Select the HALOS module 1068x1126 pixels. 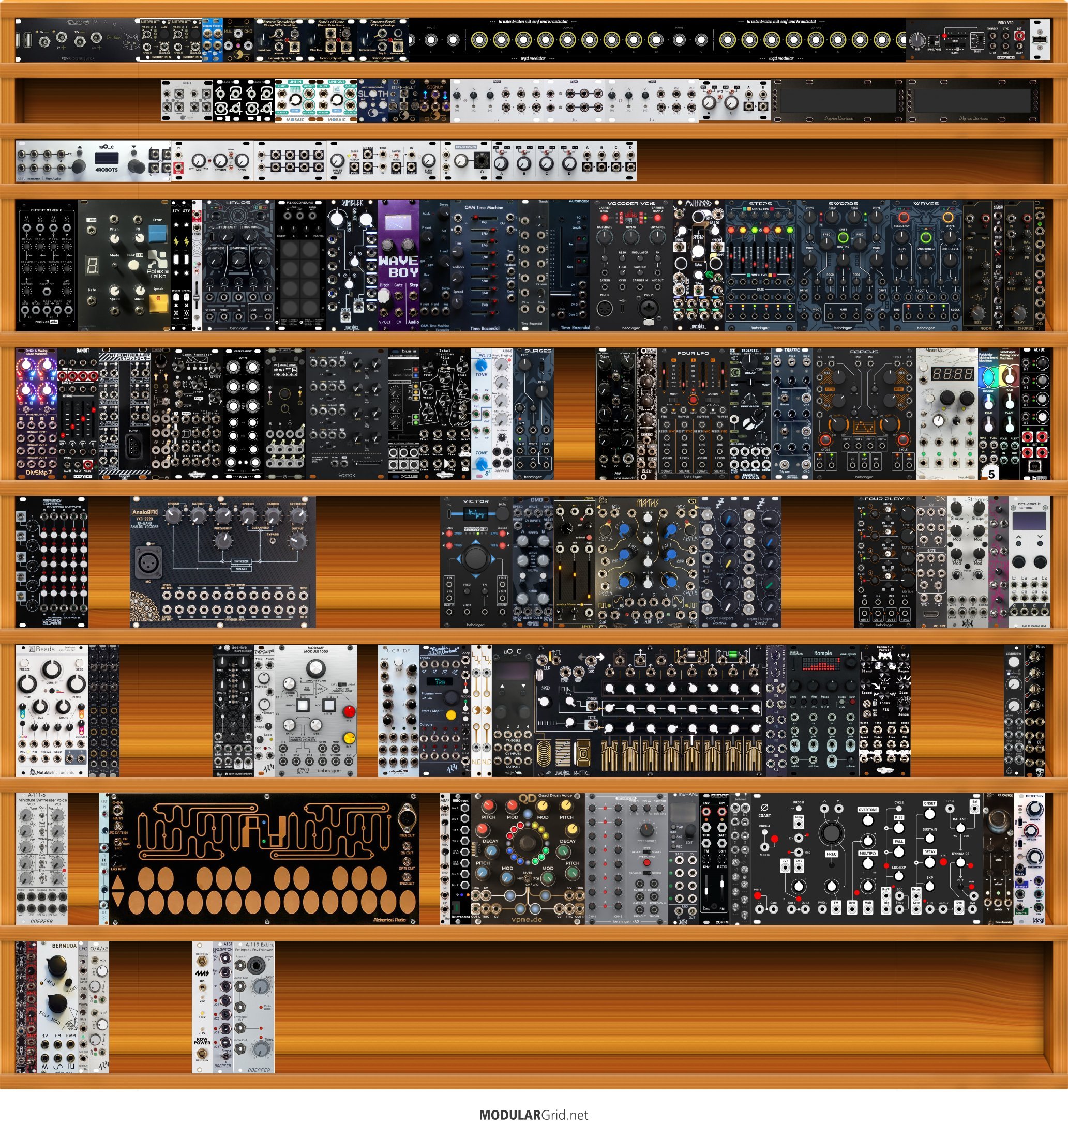(238, 265)
